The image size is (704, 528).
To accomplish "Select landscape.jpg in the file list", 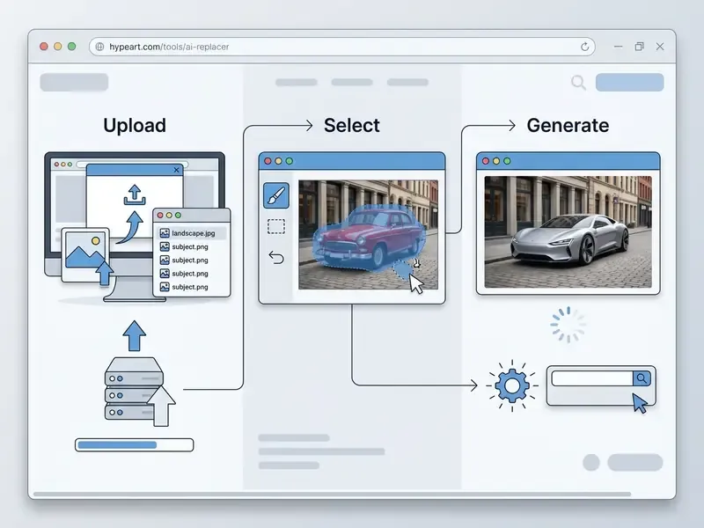I will tap(192, 233).
